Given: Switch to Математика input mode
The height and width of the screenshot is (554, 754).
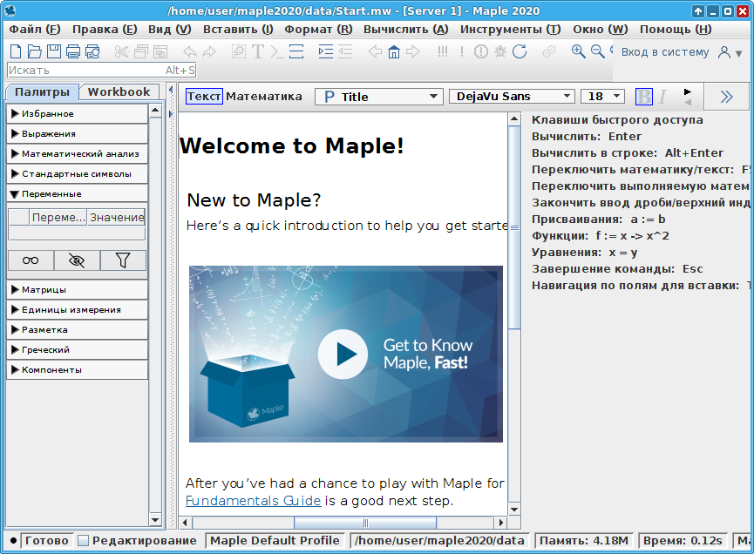Looking at the screenshot, I should 264,96.
